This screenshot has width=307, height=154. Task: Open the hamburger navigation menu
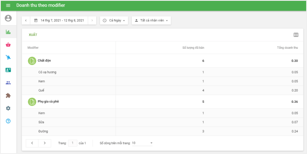[x=8, y=5]
